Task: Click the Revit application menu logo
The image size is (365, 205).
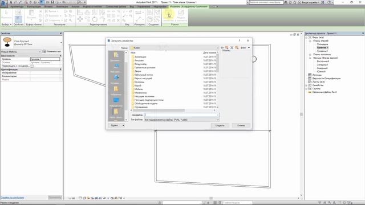Action: [4, 3]
